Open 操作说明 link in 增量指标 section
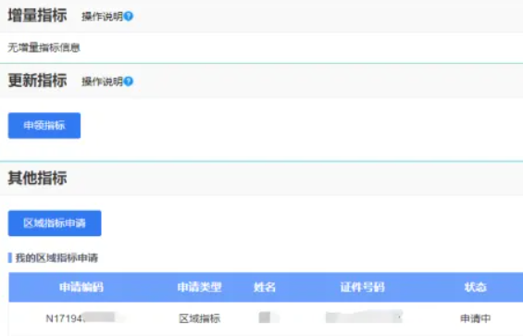The image size is (523, 336). [x=103, y=16]
